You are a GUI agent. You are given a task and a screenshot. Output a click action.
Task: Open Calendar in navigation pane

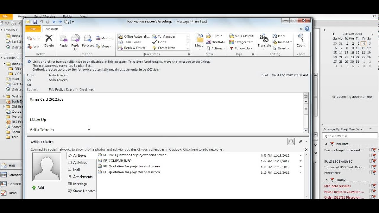(11, 175)
